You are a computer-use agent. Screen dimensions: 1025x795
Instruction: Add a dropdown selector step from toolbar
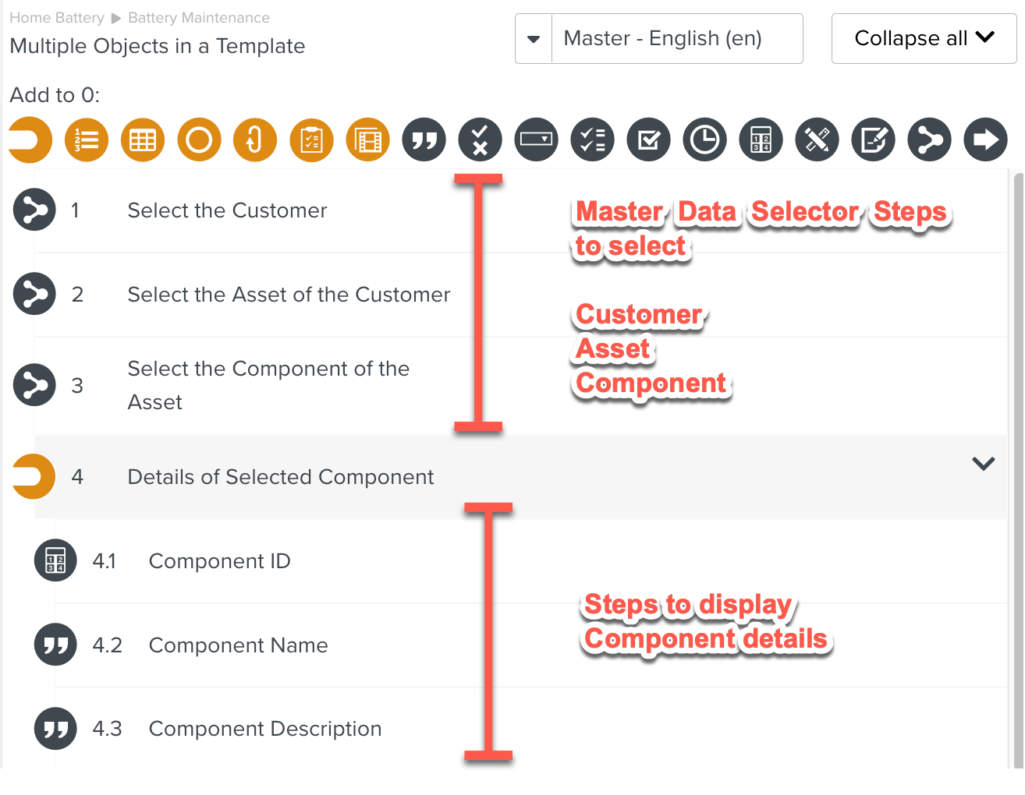pyautogui.click(x=536, y=140)
